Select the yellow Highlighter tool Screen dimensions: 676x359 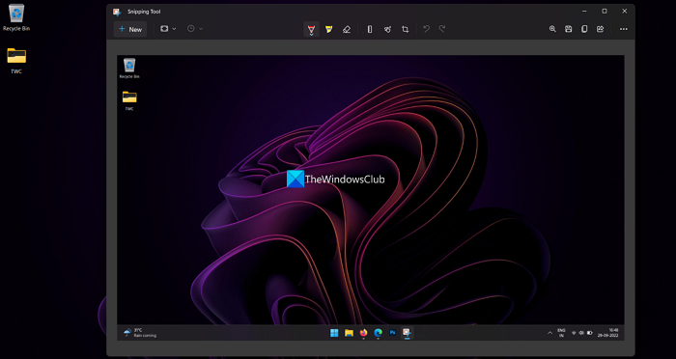click(x=329, y=29)
